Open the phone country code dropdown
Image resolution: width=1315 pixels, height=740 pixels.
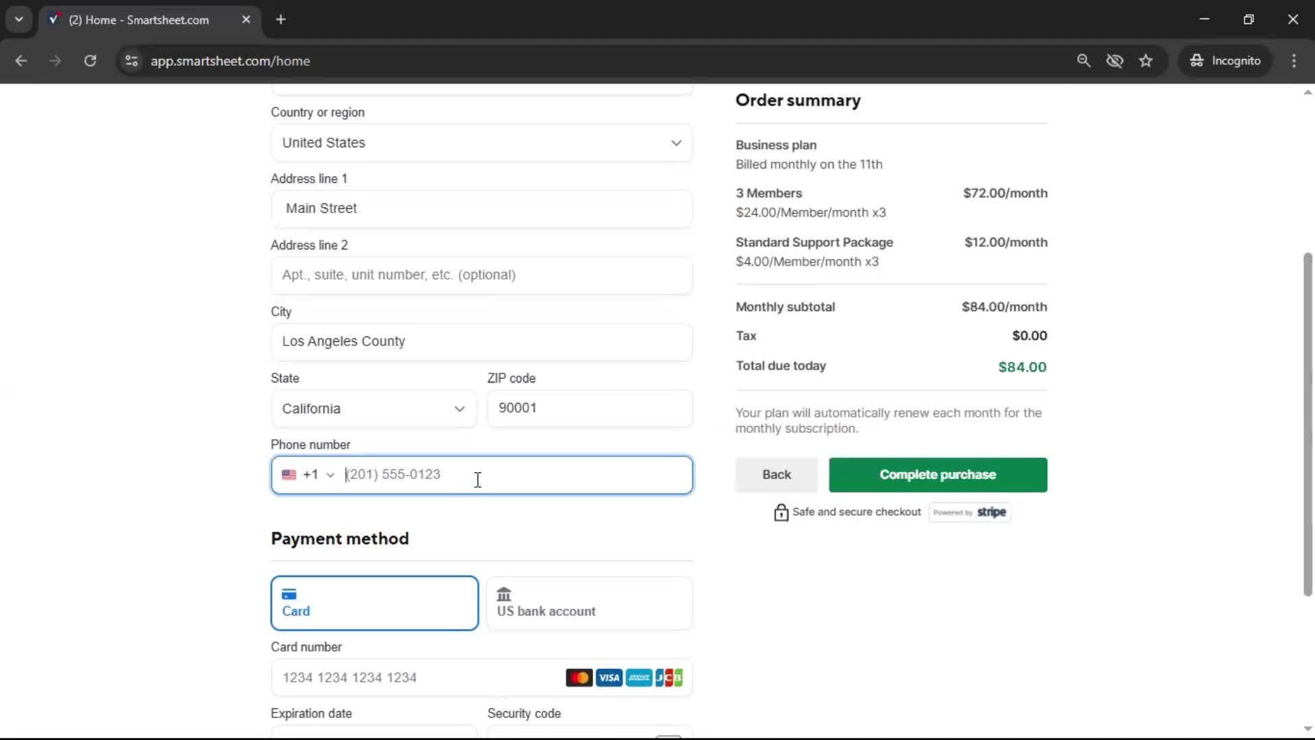pos(329,475)
